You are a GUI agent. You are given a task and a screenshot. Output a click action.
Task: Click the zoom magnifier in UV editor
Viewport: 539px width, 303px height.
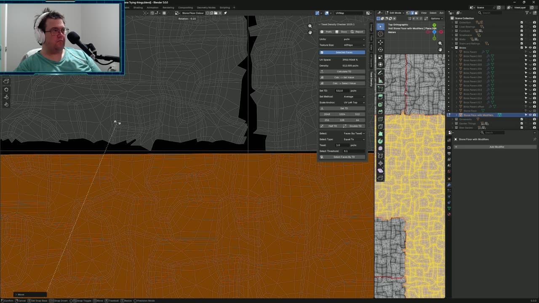point(310,26)
